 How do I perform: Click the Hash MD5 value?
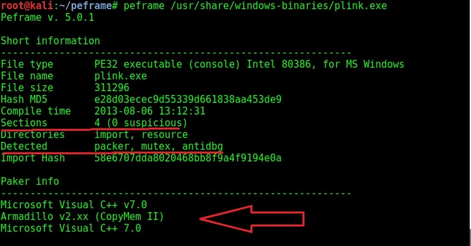click(x=188, y=100)
